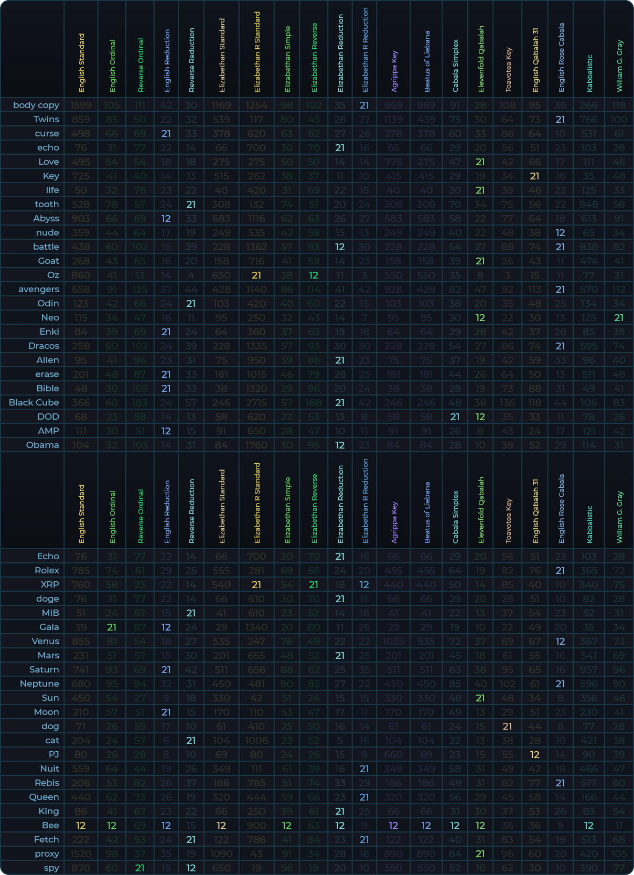Select the "avengers" word in the table
Screen dimensions: 634x875
click(x=38, y=289)
